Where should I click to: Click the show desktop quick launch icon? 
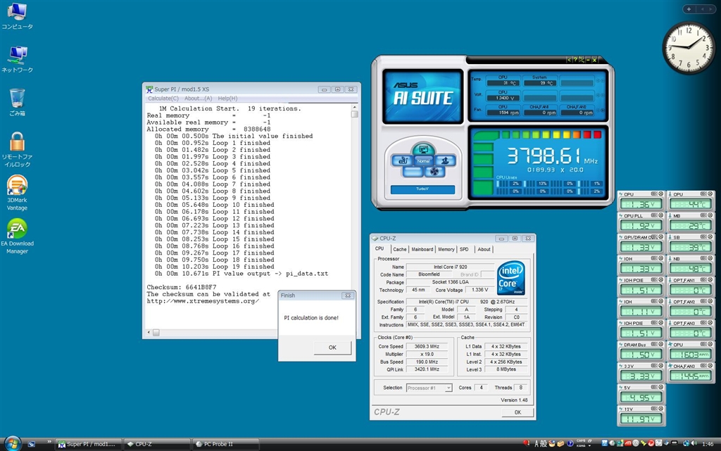(x=31, y=444)
